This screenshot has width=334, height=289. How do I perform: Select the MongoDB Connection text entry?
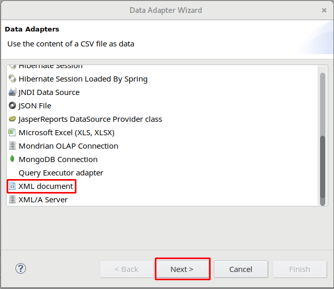58,159
